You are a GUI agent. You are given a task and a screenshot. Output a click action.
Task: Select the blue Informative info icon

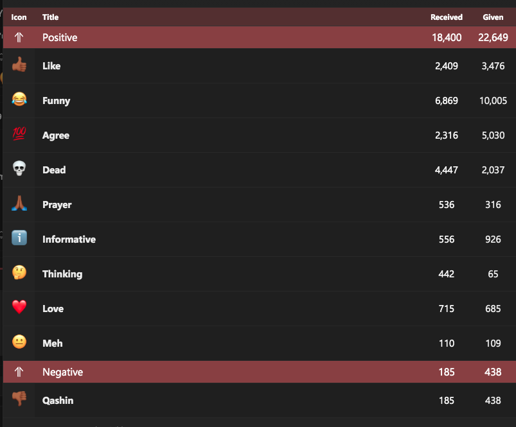click(19, 238)
